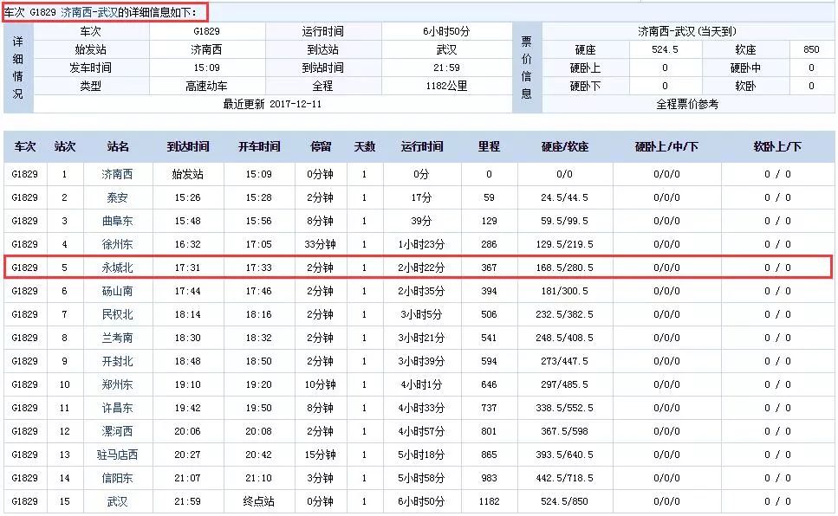Screen dimensions: 838x516
Task: Click the 运行时间 column header in station table
Action: pyautogui.click(x=422, y=147)
